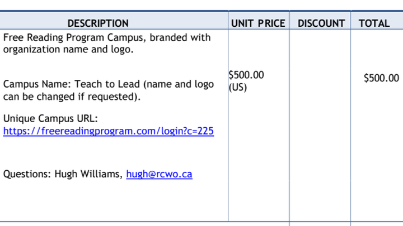403x226 pixels.
Task: Click the 'can be changed if requested' line
Action: point(70,97)
